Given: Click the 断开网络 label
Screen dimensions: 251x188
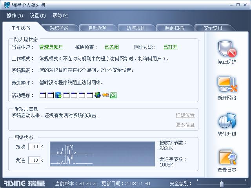Looking at the screenshot, I should click(x=227, y=98).
